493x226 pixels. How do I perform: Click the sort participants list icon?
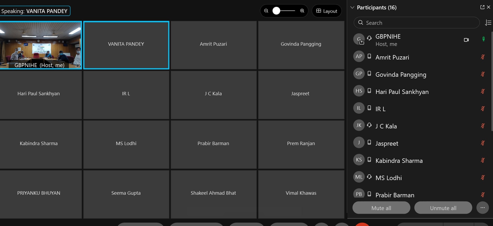coord(488,23)
